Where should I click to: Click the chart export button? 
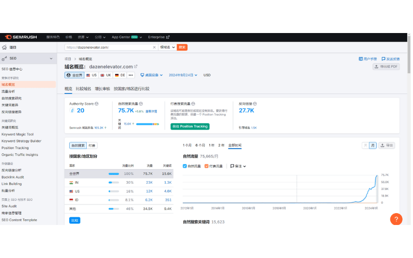tap(387, 146)
